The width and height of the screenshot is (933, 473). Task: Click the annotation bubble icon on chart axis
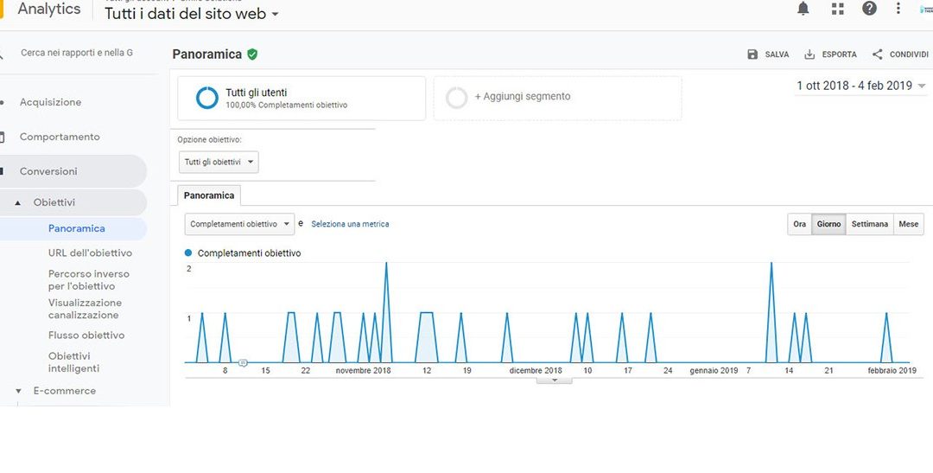point(243,363)
